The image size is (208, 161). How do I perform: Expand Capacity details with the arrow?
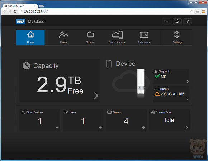tap(96, 96)
